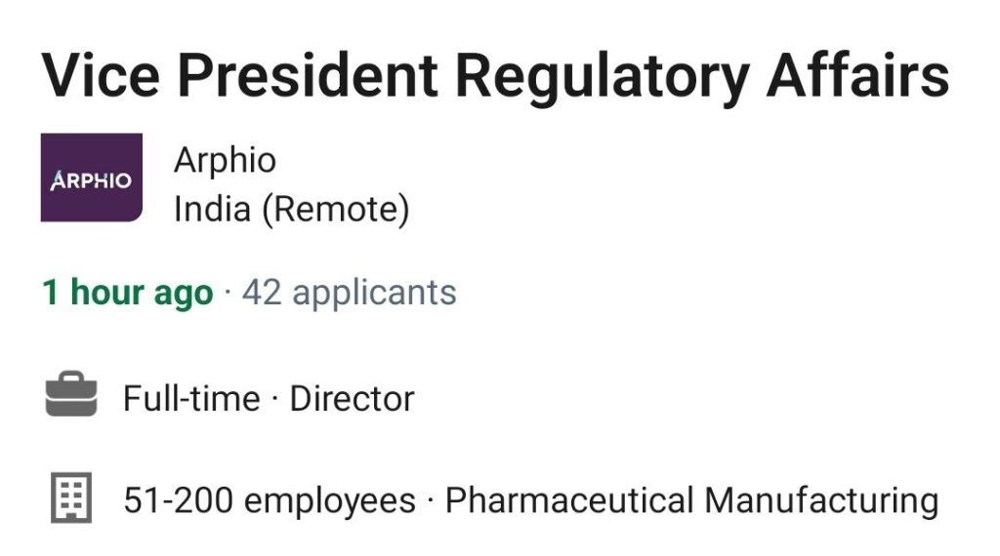
Task: Click the briefcase job type icon
Action: point(71,394)
